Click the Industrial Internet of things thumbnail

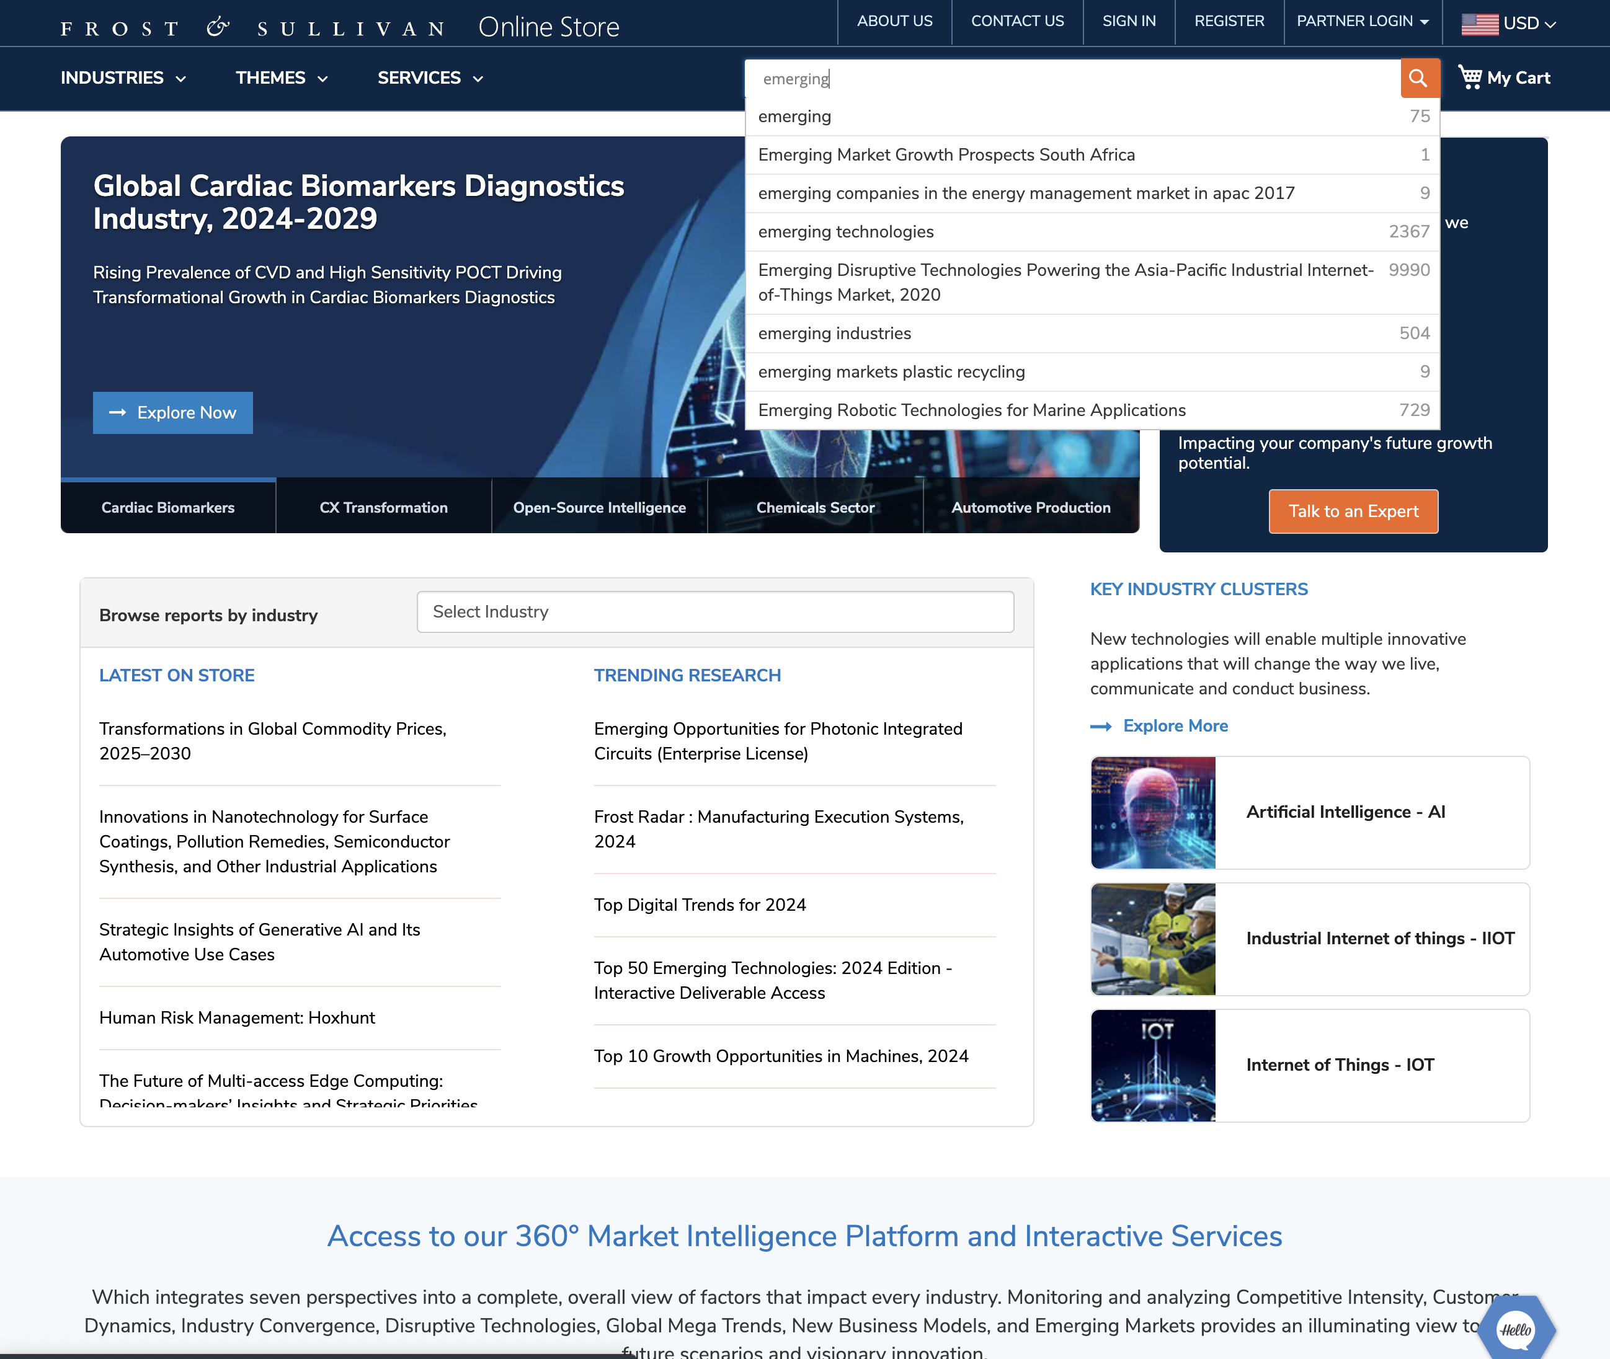pos(1152,939)
